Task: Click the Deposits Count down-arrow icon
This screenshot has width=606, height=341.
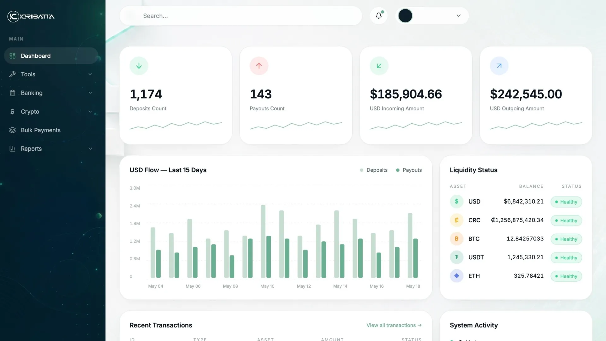Action: pos(139,66)
